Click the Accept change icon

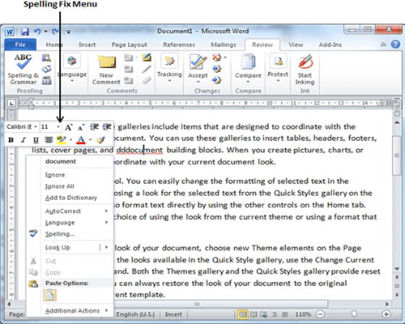[198, 62]
